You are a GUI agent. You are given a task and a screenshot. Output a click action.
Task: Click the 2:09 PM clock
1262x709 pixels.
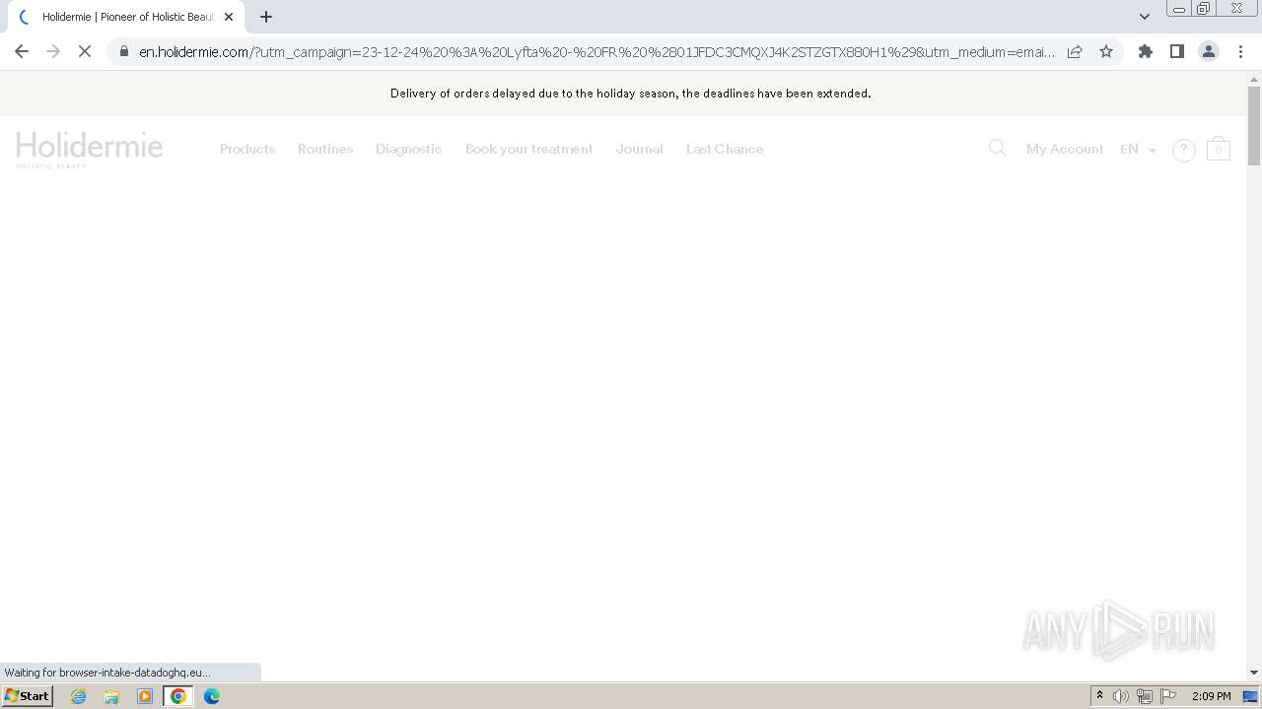pos(1212,696)
